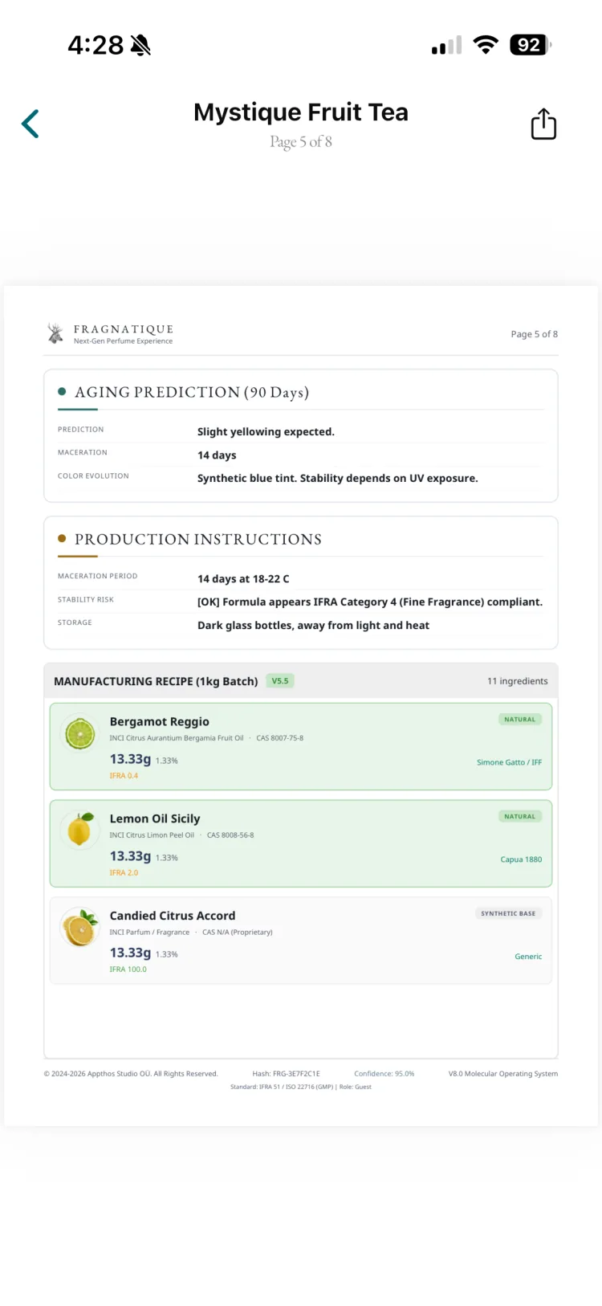Tap the V5.5 version badge
This screenshot has width=602, height=1306.
click(x=280, y=681)
